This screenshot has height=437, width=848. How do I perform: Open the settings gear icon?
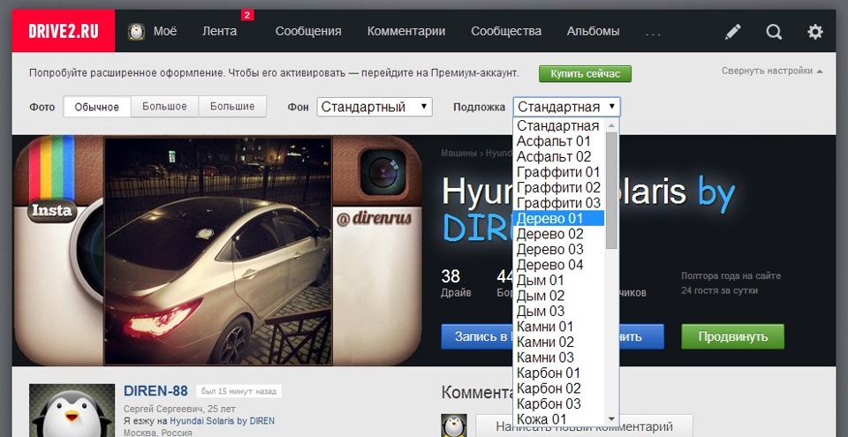815,32
